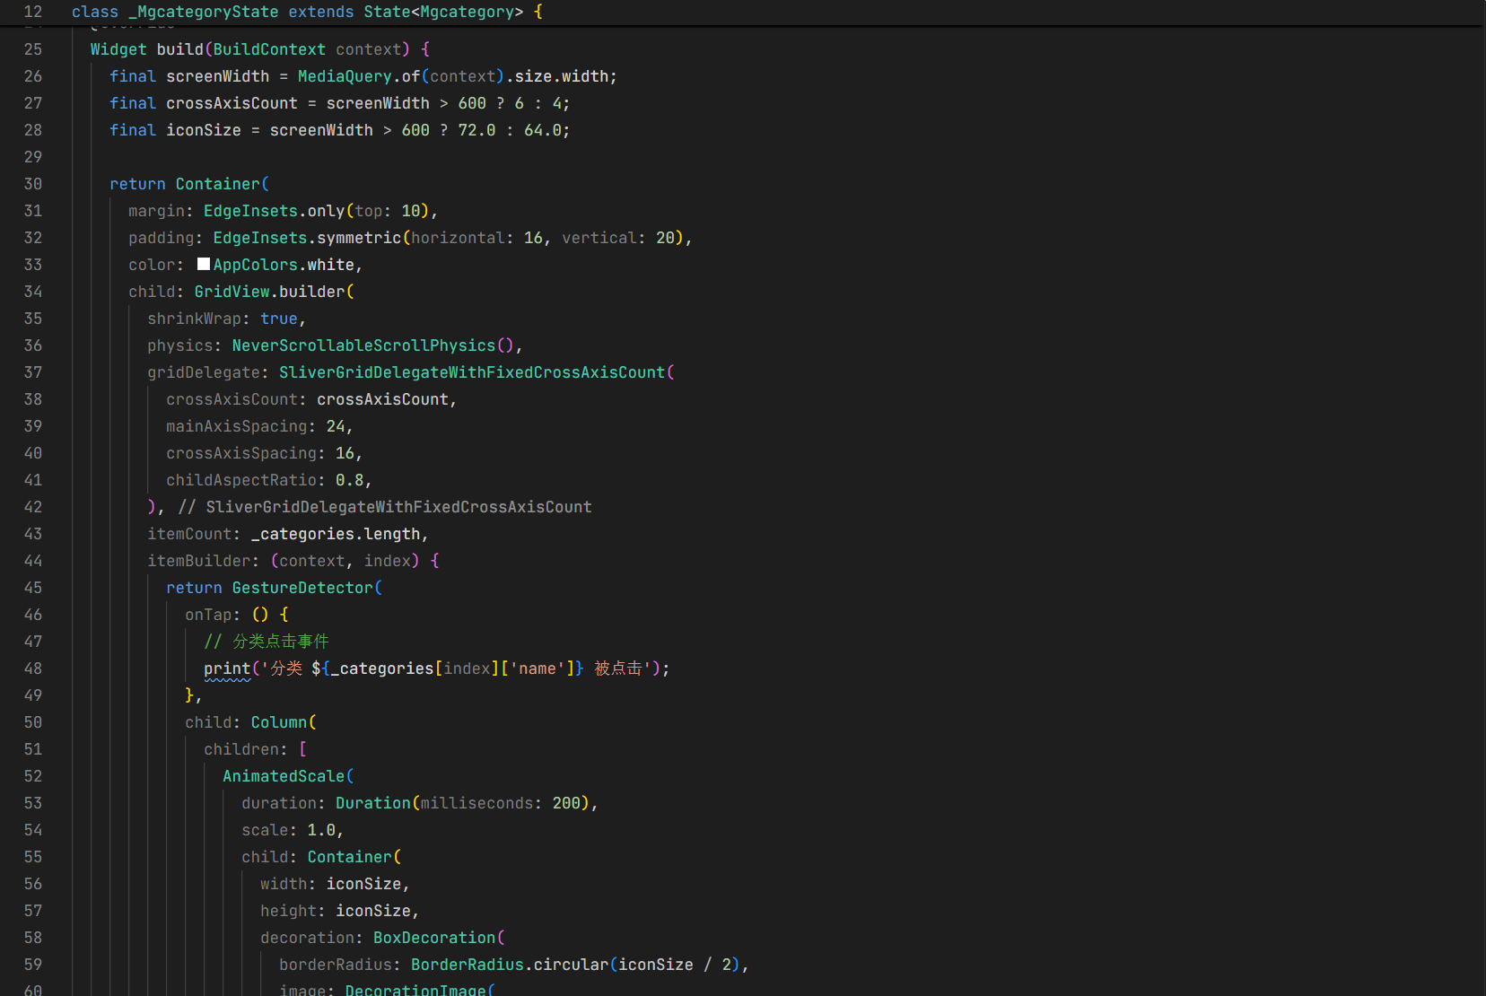Click 'EdgeInsets' on the margin line

tap(250, 211)
